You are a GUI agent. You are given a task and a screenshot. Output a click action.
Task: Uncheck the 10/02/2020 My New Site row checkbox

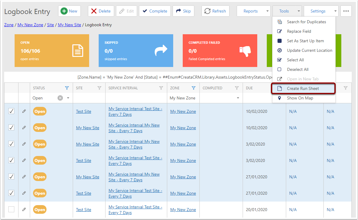click(x=11, y=127)
